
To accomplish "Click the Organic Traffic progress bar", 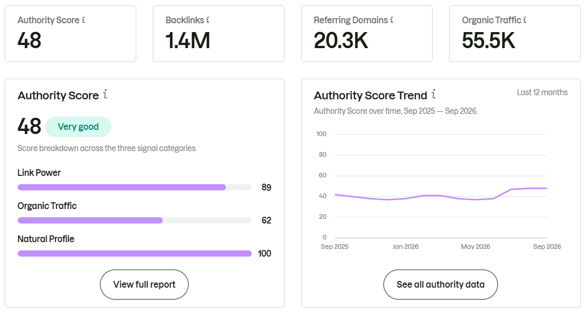I will coord(135,220).
